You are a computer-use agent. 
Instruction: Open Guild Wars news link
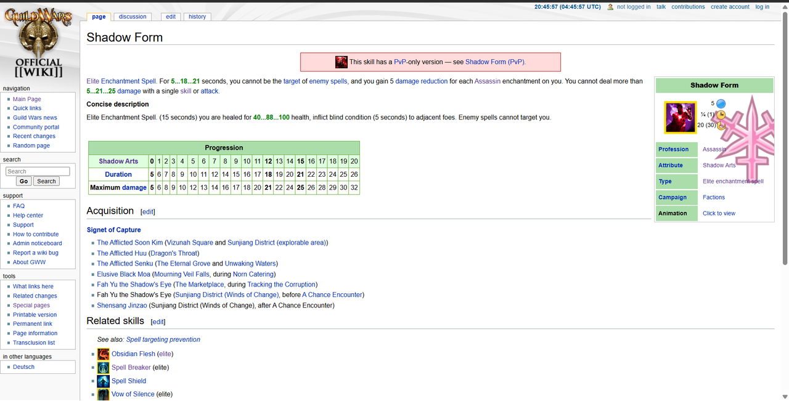(x=35, y=118)
